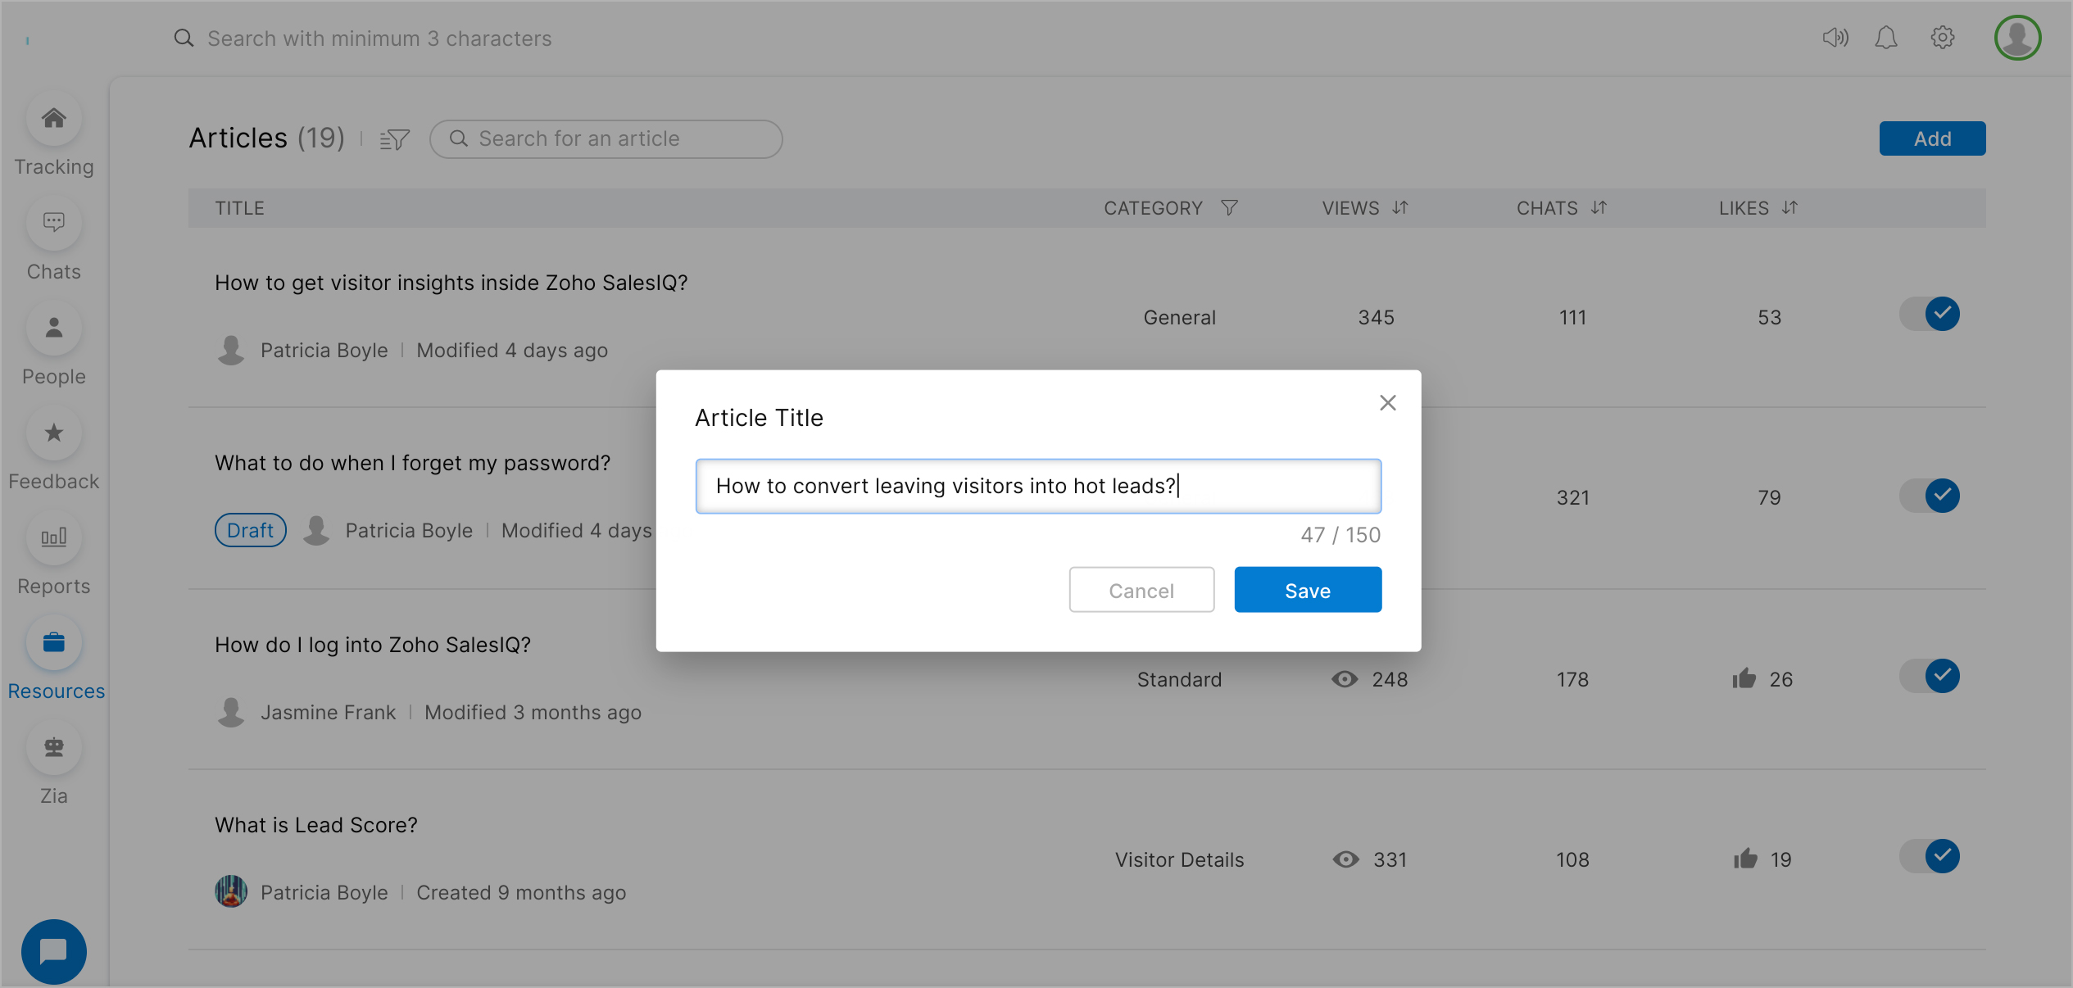Cancel the Article Title dialog
This screenshot has width=2073, height=988.
1141,590
